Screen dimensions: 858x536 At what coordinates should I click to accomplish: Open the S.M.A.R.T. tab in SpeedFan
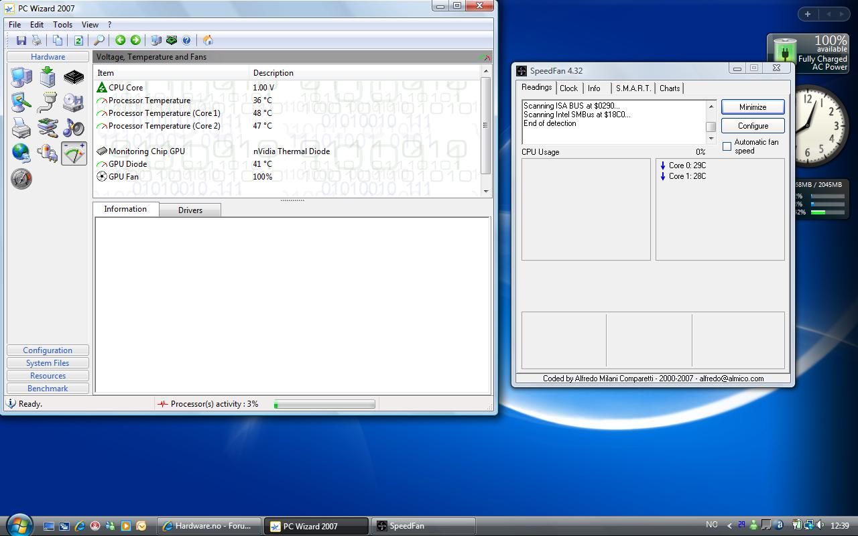click(x=633, y=88)
